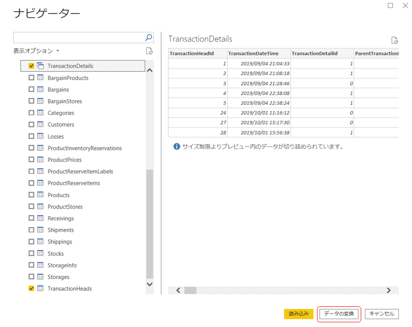This screenshot has width=412, height=327.
Task: Open the 表示オプション dropdown
Action: tap(36, 51)
